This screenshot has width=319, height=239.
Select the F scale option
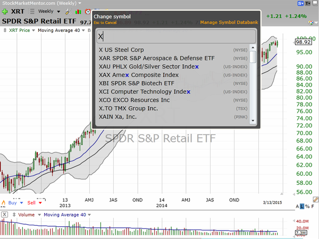[313, 207]
